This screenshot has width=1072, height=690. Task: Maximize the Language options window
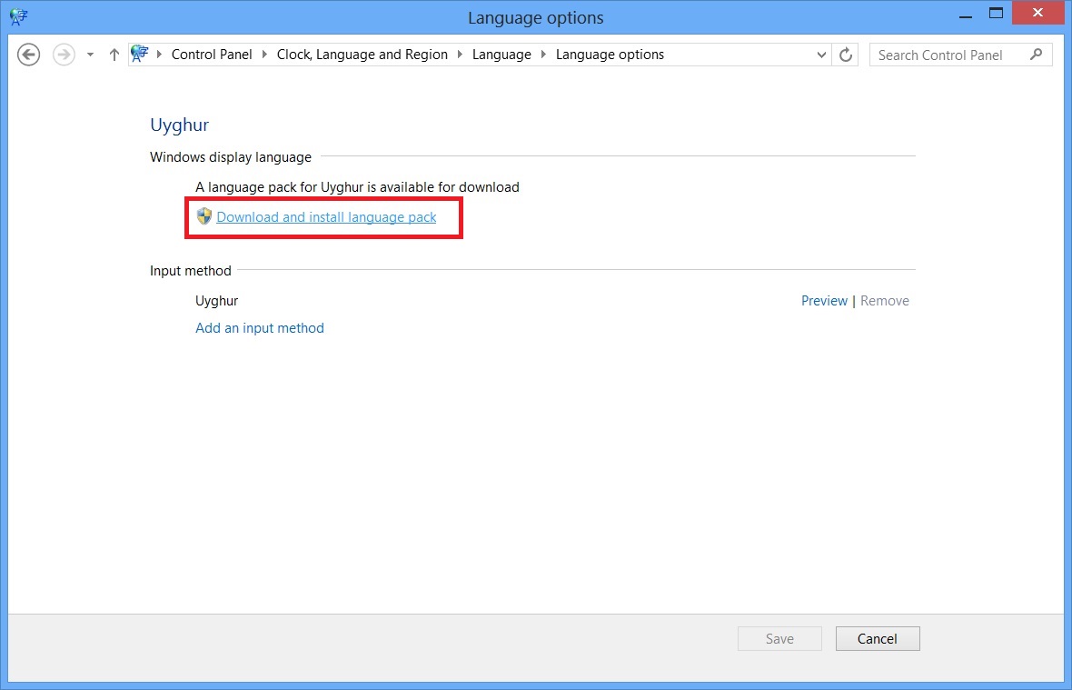(996, 13)
